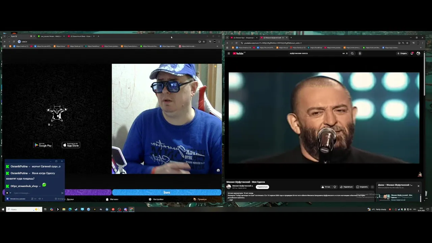Bookmark rulet.tv with the star icon
Screen dimensions: 432x243
click(204, 42)
